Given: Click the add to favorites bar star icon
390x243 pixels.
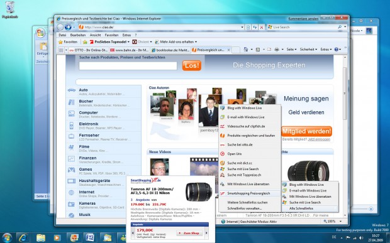Looking at the screenshot, I should click(x=85, y=42).
